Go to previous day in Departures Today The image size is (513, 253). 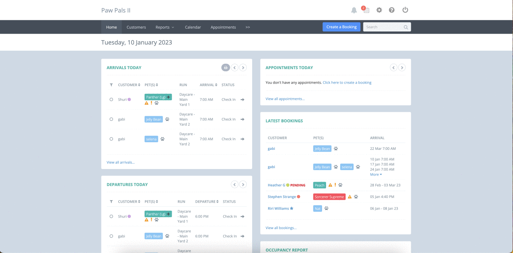[234, 185]
